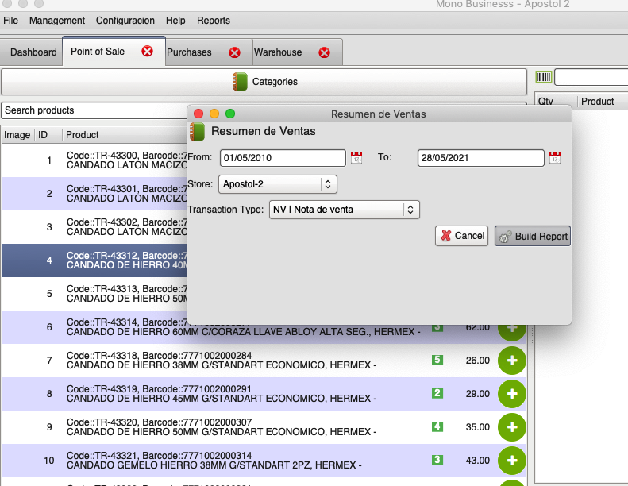This screenshot has width=628, height=486.
Task: Click the barcode scanner icon
Action: (x=544, y=78)
